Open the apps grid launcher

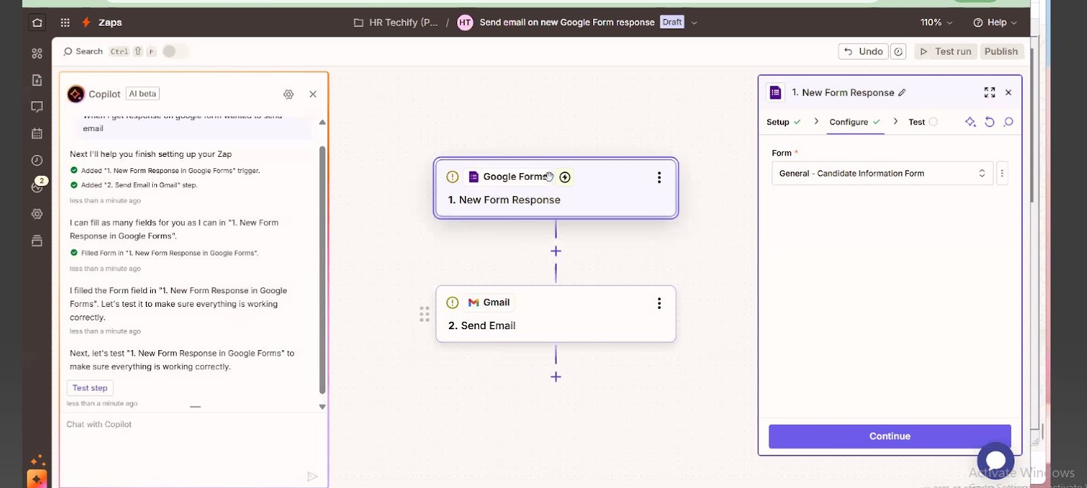coord(65,22)
